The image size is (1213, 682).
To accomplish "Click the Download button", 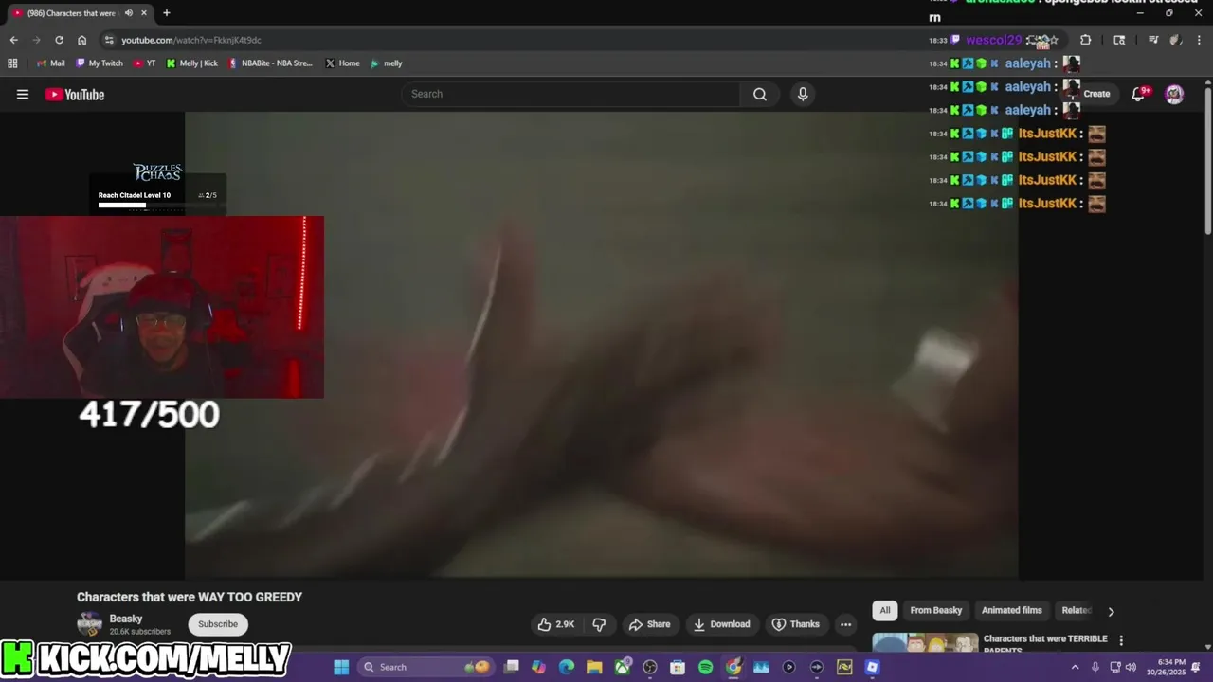I will (x=721, y=624).
